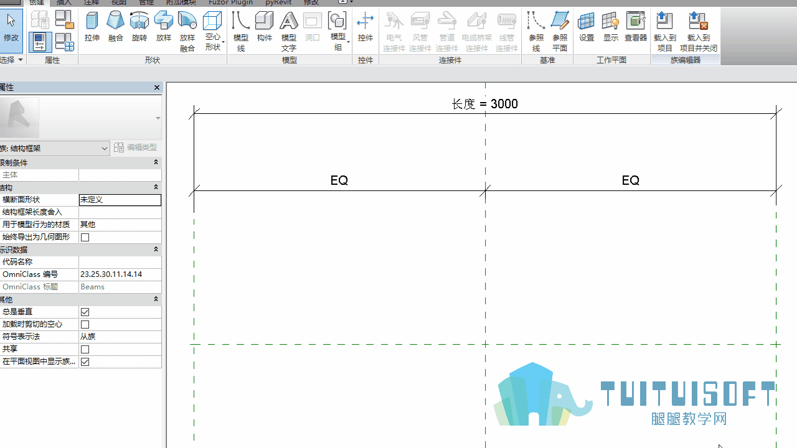Enable the 共享 shared checkbox
This screenshot has width=797, height=448.
tap(85, 349)
